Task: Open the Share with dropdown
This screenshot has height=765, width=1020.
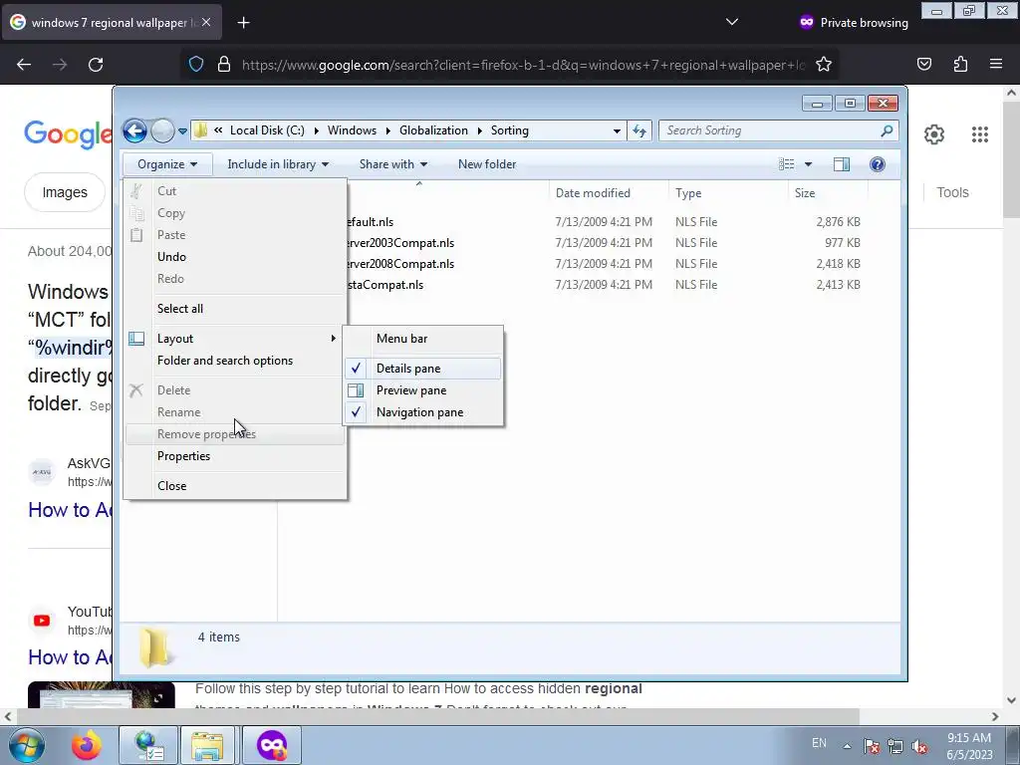Action: click(x=392, y=164)
